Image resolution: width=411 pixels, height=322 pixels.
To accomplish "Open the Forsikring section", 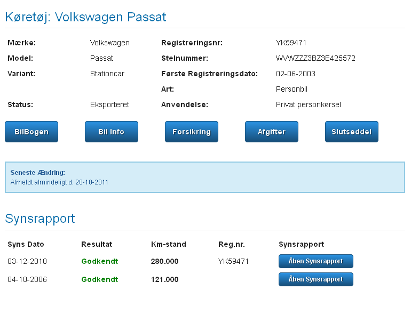I will (192, 132).
